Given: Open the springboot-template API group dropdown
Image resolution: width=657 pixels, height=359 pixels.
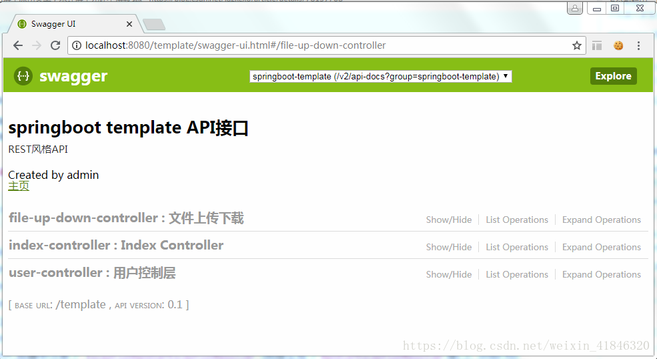Looking at the screenshot, I should 380,76.
